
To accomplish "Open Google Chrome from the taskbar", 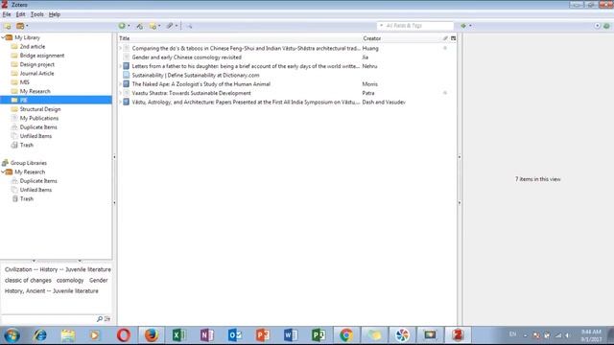I will (x=346, y=335).
